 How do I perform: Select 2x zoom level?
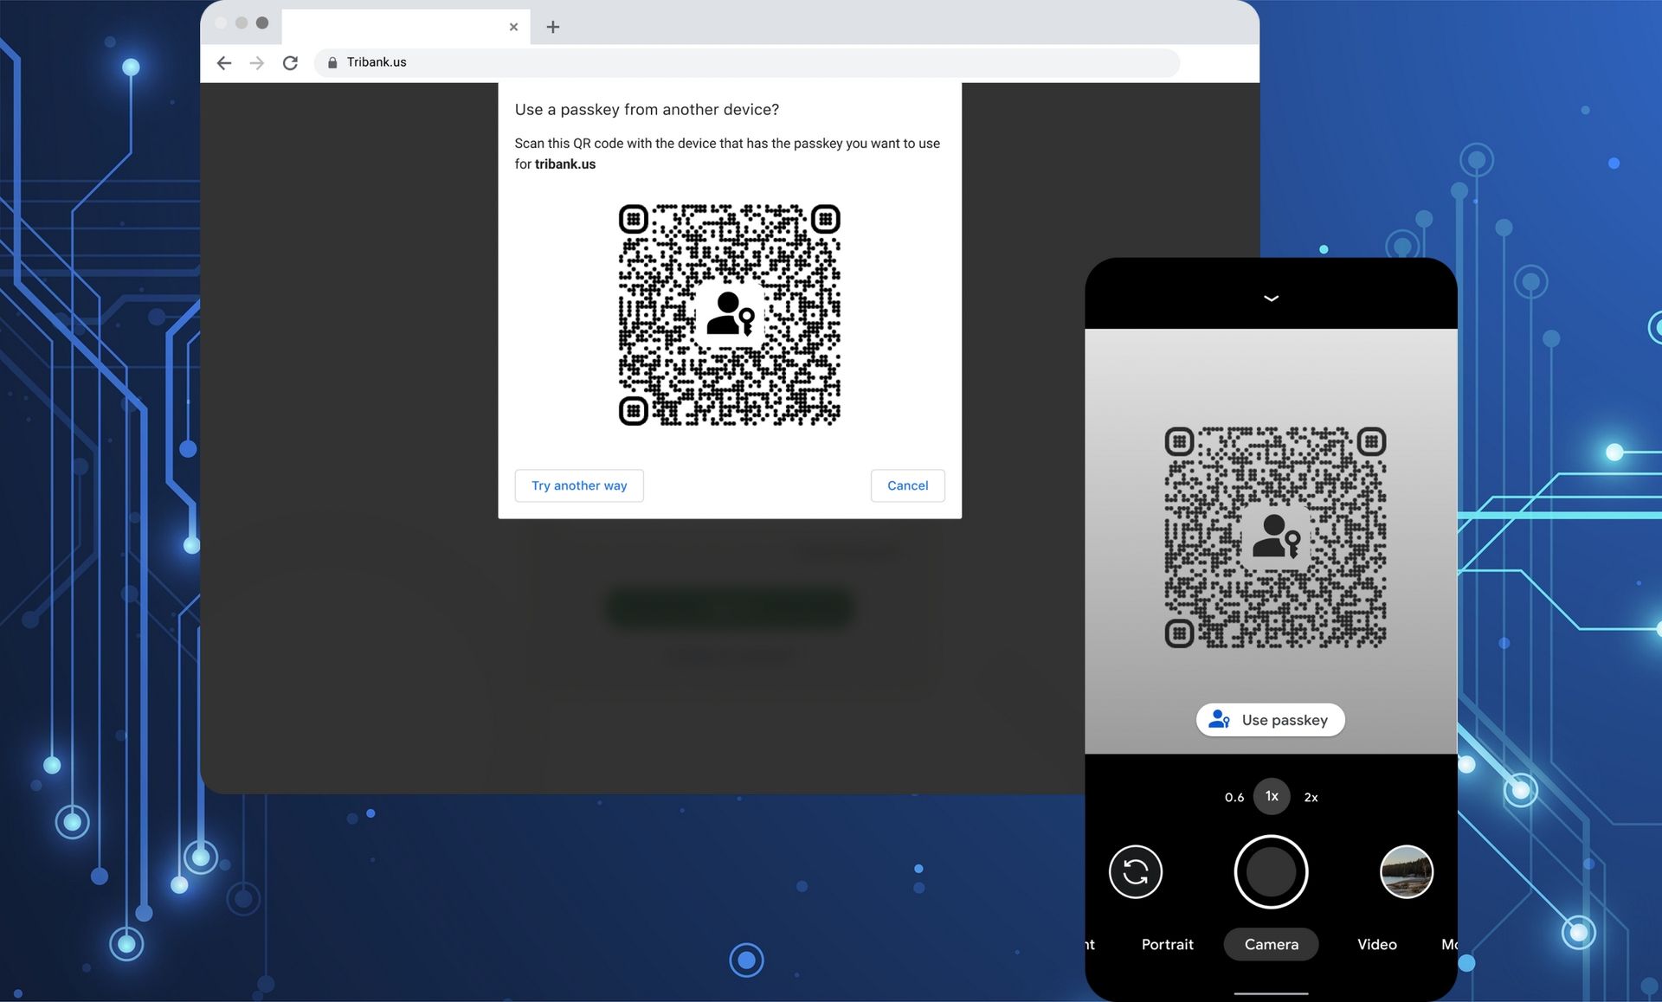[1311, 797]
